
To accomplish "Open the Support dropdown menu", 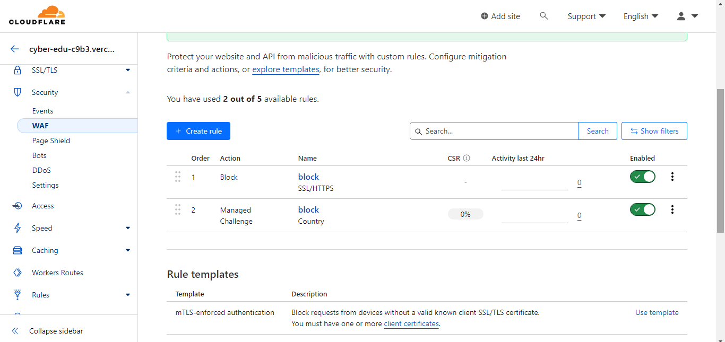I will (586, 16).
